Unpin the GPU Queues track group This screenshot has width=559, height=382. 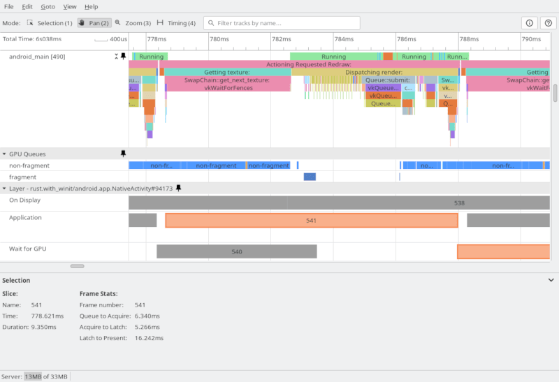click(x=124, y=154)
